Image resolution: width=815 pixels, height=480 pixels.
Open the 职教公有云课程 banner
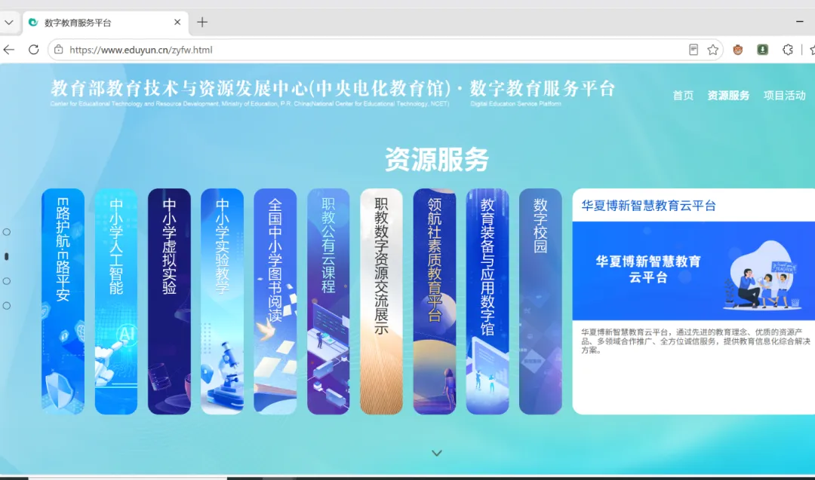click(x=328, y=301)
